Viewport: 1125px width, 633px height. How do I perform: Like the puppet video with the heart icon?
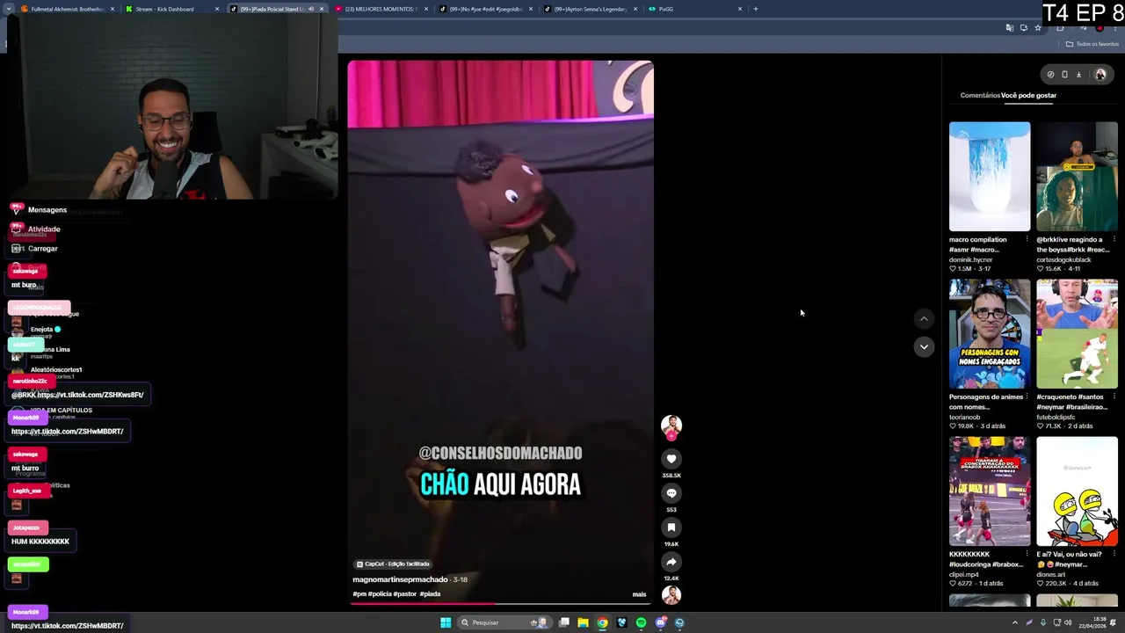[671, 459]
